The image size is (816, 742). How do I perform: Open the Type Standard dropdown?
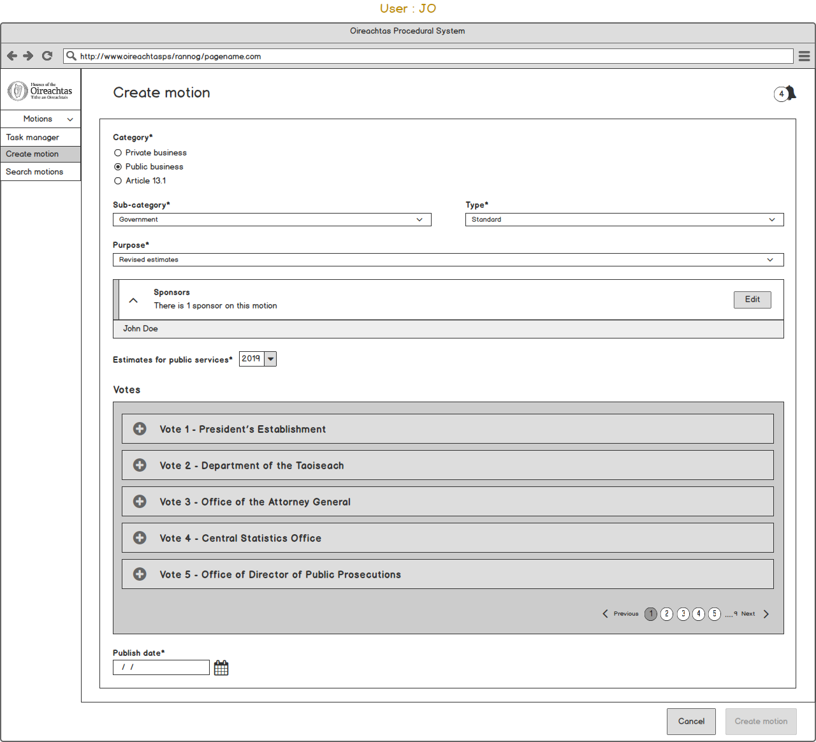[625, 219]
